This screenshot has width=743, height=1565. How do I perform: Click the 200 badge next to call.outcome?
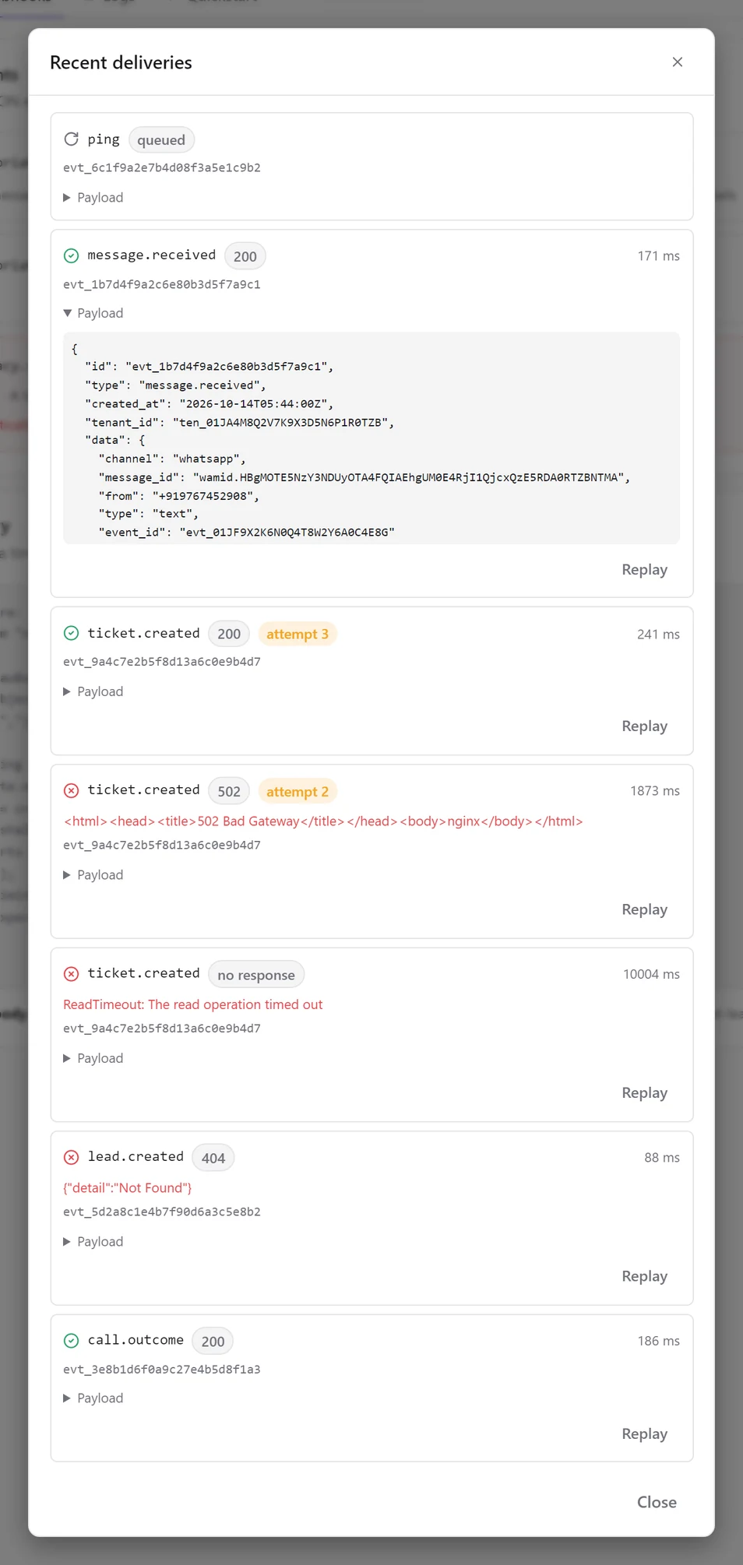(x=213, y=1342)
